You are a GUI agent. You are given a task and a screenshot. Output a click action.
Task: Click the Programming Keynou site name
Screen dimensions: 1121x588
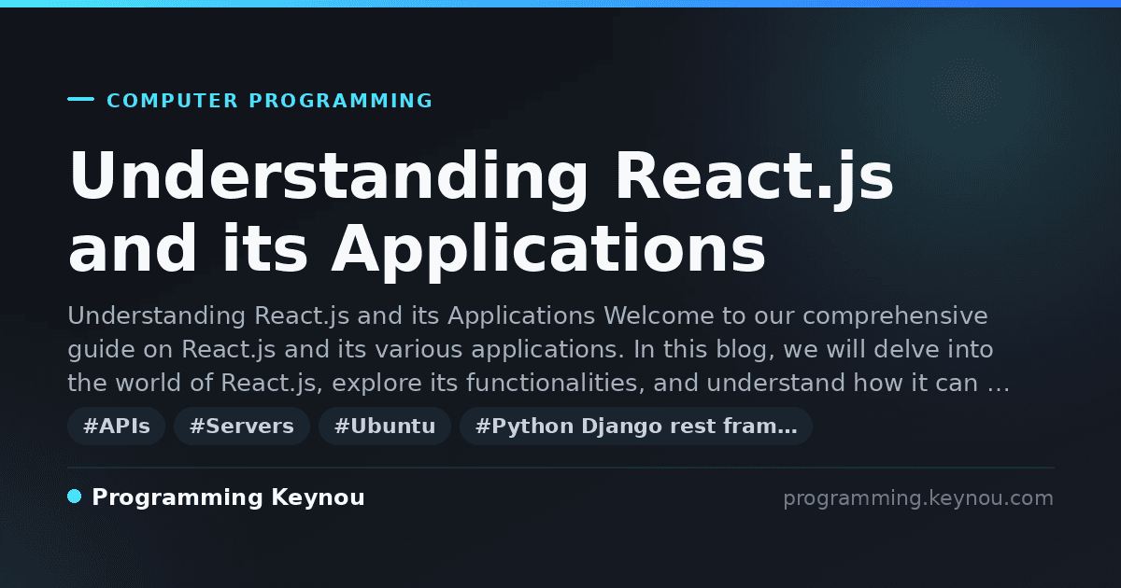(x=228, y=497)
